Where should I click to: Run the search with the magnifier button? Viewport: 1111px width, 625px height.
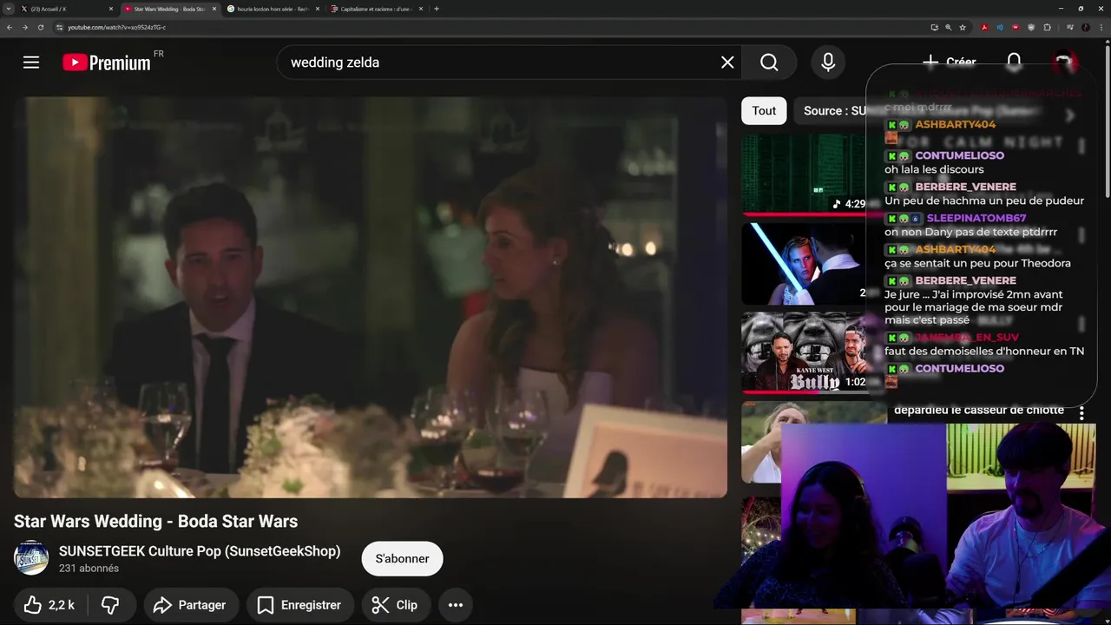(x=769, y=62)
